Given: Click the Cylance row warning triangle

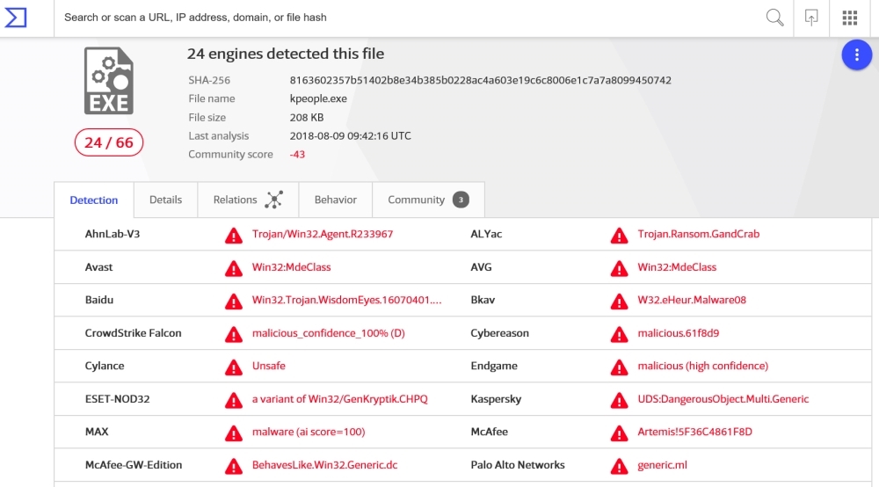Looking at the screenshot, I should (234, 367).
